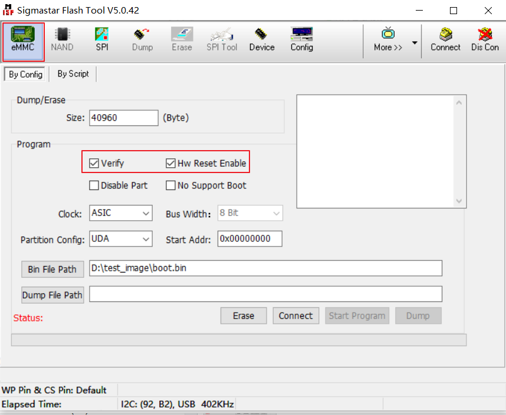This screenshot has width=506, height=415.
Task: Click the Erase button near Status
Action: [x=243, y=316]
